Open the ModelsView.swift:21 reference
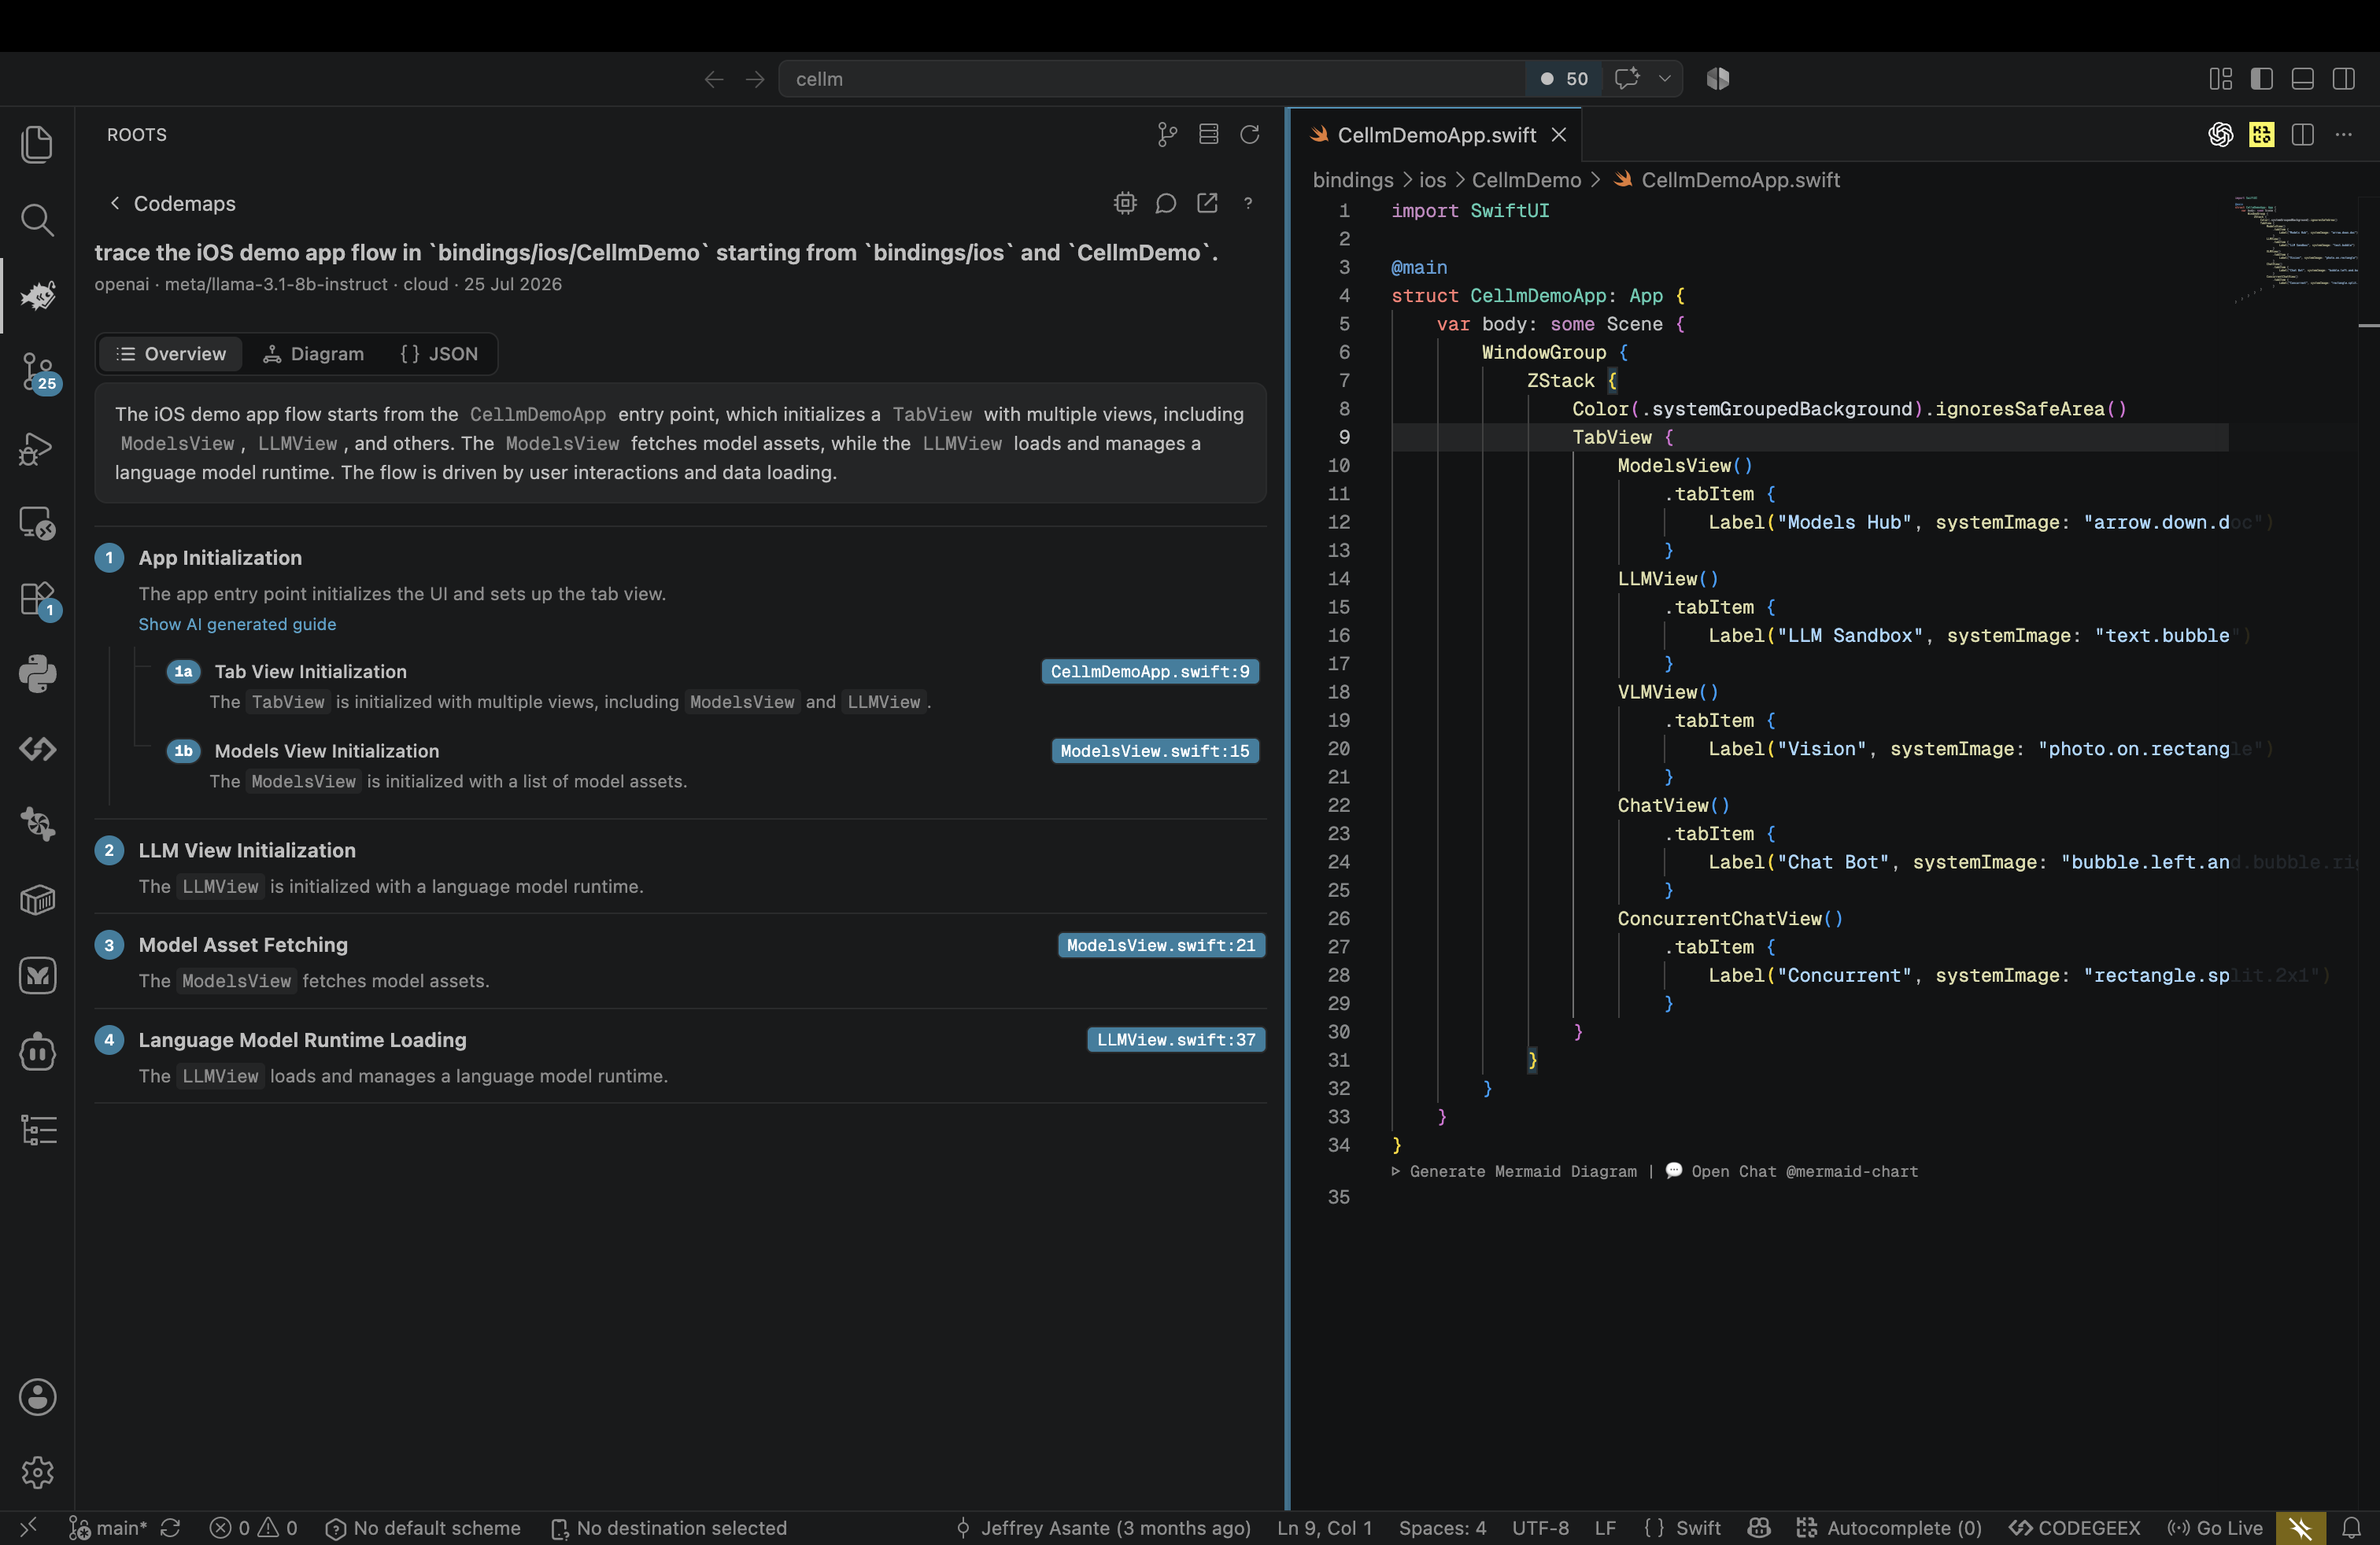This screenshot has height=1545, width=2380. tap(1161, 945)
